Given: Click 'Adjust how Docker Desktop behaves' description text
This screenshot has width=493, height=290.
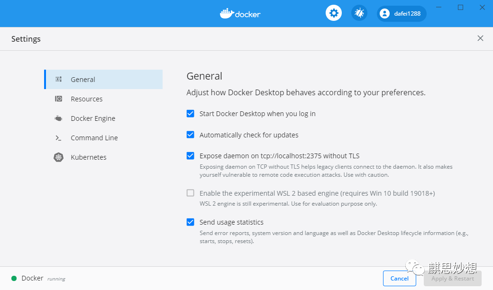Looking at the screenshot, I should coord(306,93).
